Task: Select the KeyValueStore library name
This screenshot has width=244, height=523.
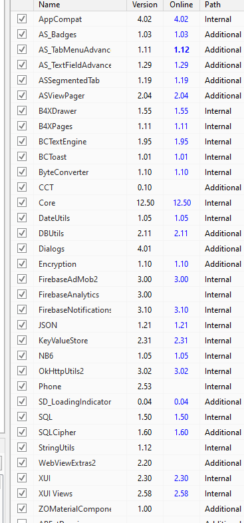Action: click(63, 341)
